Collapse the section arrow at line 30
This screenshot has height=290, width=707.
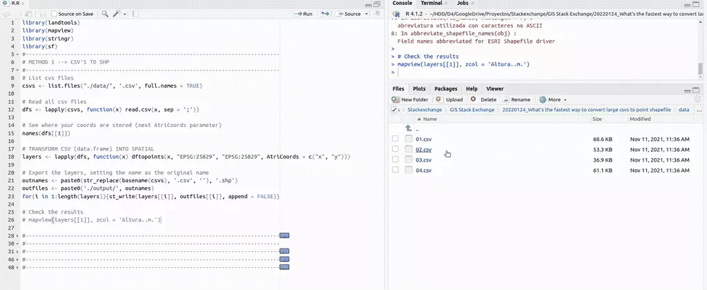(17, 244)
